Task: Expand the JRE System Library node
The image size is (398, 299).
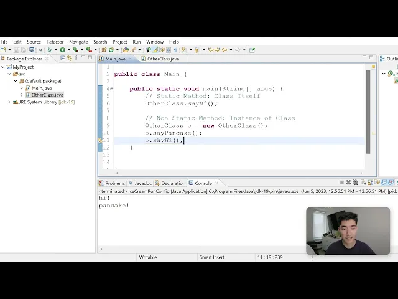Action: coord(9,102)
